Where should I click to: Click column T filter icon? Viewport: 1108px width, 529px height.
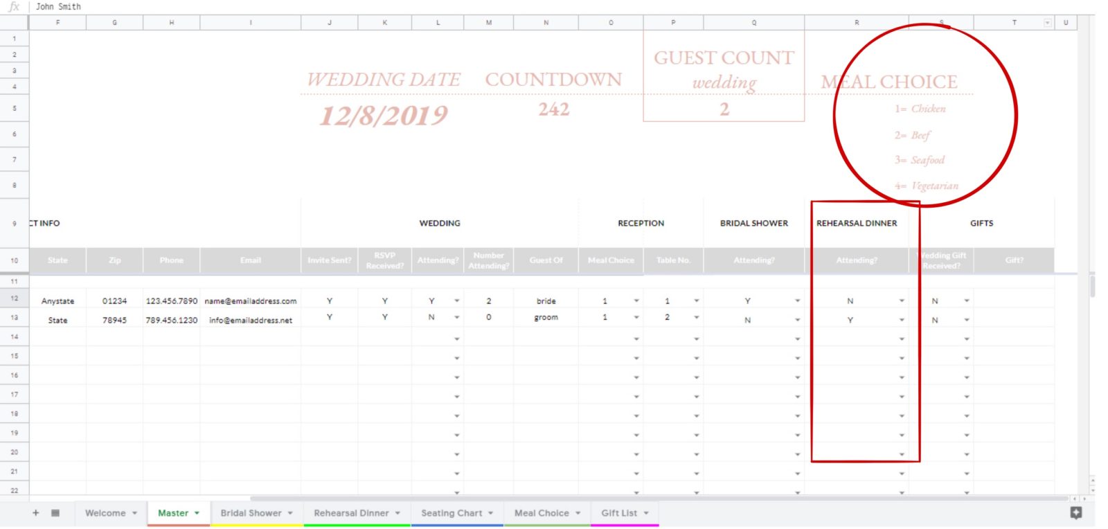(x=1047, y=23)
